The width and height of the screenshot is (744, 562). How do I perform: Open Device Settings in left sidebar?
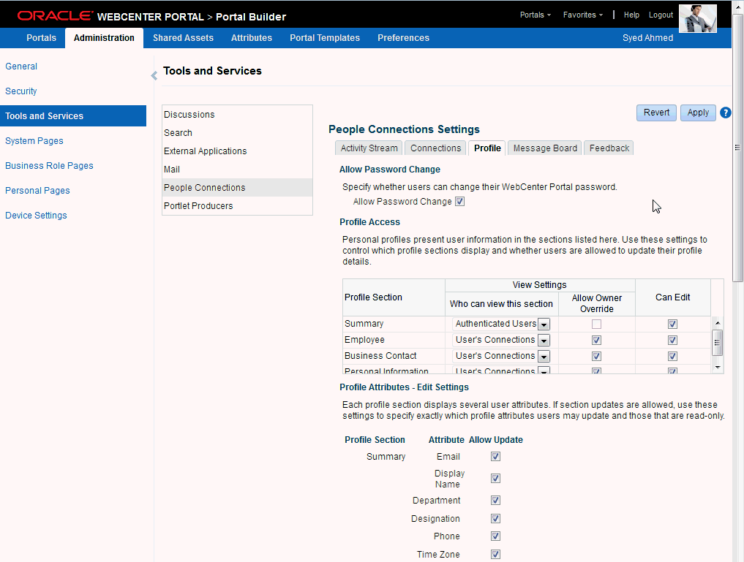36,215
